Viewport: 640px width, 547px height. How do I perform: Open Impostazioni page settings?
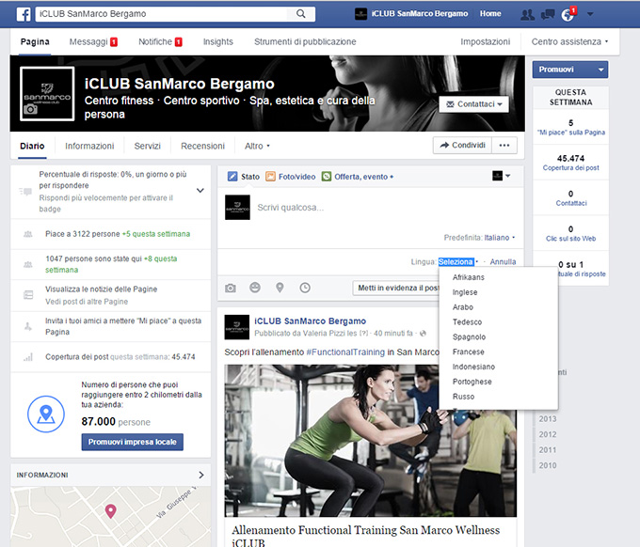[485, 41]
